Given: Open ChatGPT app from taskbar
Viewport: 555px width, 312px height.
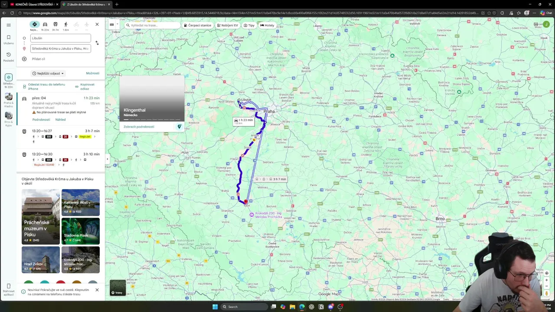Looking at the screenshot, I should pos(311,307).
